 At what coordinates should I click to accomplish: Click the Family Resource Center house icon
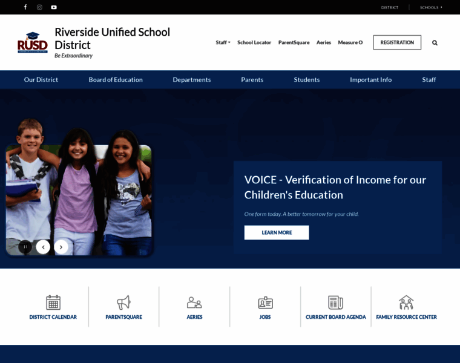click(406, 302)
